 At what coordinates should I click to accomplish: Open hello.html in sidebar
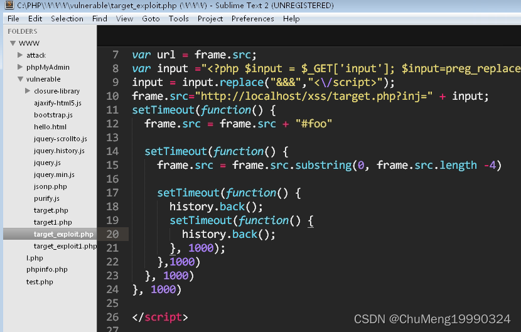[x=50, y=127]
